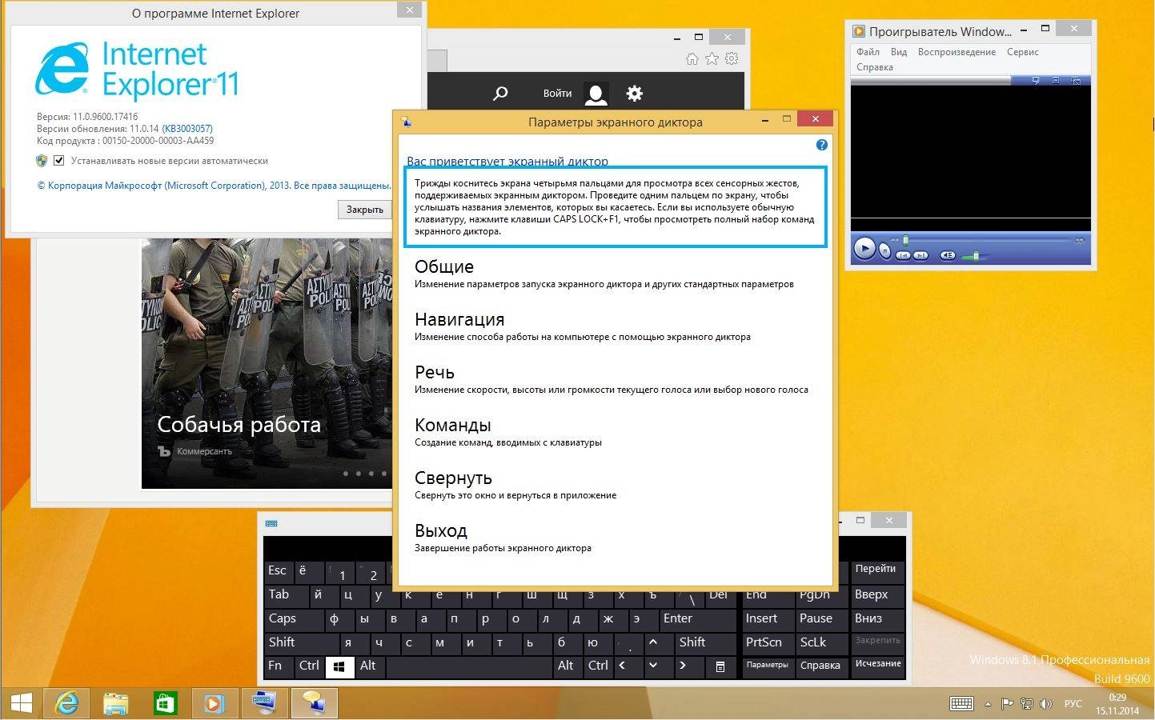Click the Windows Start button on taskbar
This screenshot has width=1155, height=720.
pyautogui.click(x=21, y=703)
